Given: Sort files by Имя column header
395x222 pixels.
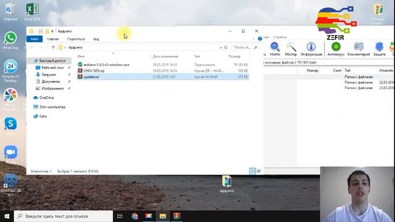Looking at the screenshot, I should pyautogui.click(x=81, y=56).
